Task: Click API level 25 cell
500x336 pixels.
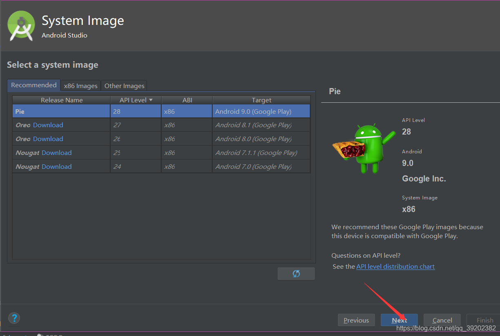Action: click(x=136, y=153)
